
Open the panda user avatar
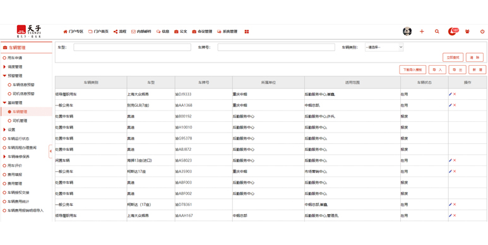407,31
